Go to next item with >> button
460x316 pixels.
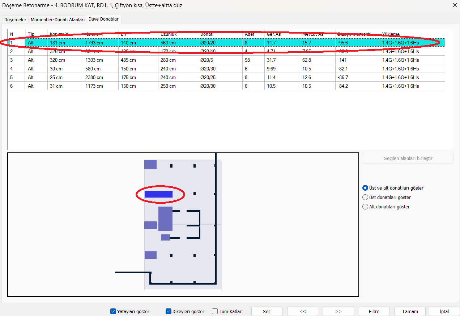[338, 311]
